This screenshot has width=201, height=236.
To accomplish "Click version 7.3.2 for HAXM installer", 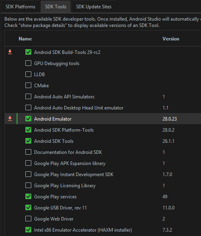I will (167, 230).
